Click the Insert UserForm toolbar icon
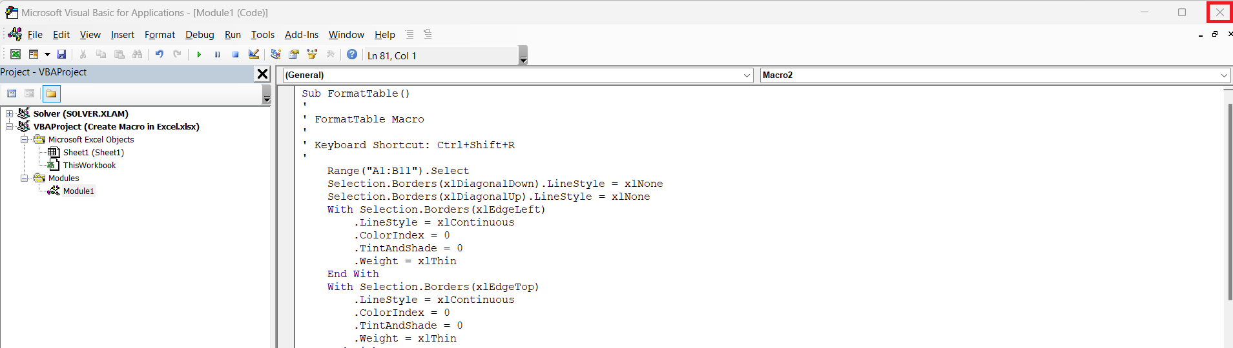 tap(34, 55)
